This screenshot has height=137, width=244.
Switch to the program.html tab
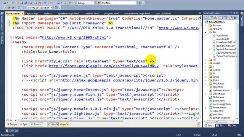[x=111, y=14]
